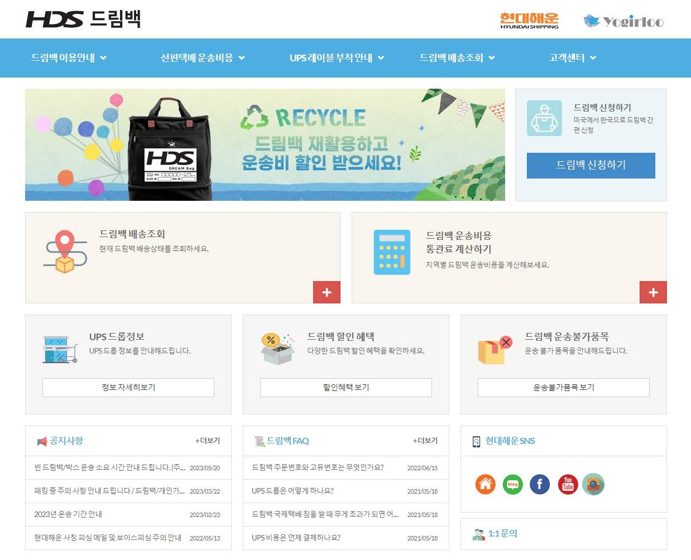The height and width of the screenshot is (560, 691).
Task: Click the 1:1 문의 link text
Action: click(503, 534)
